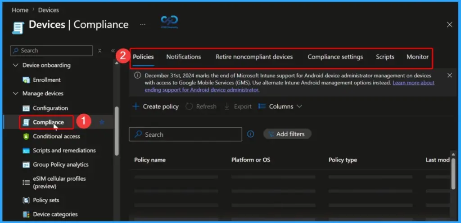Viewport: 461px width, 223px height.
Task: Switch to the Scripts tab
Action: tap(385, 57)
